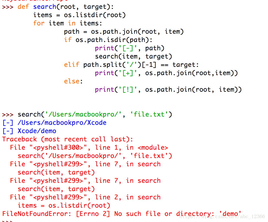Image resolution: width=268 pixels, height=222 pixels.
Task: Click the print statement containing '[!]'
Action: [168, 89]
